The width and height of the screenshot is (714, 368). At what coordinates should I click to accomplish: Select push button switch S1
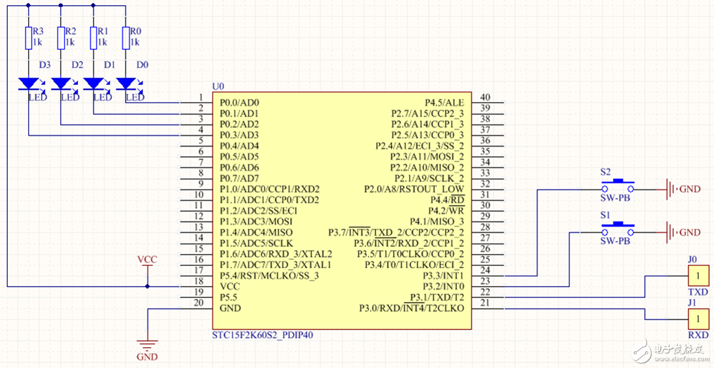[618, 228]
